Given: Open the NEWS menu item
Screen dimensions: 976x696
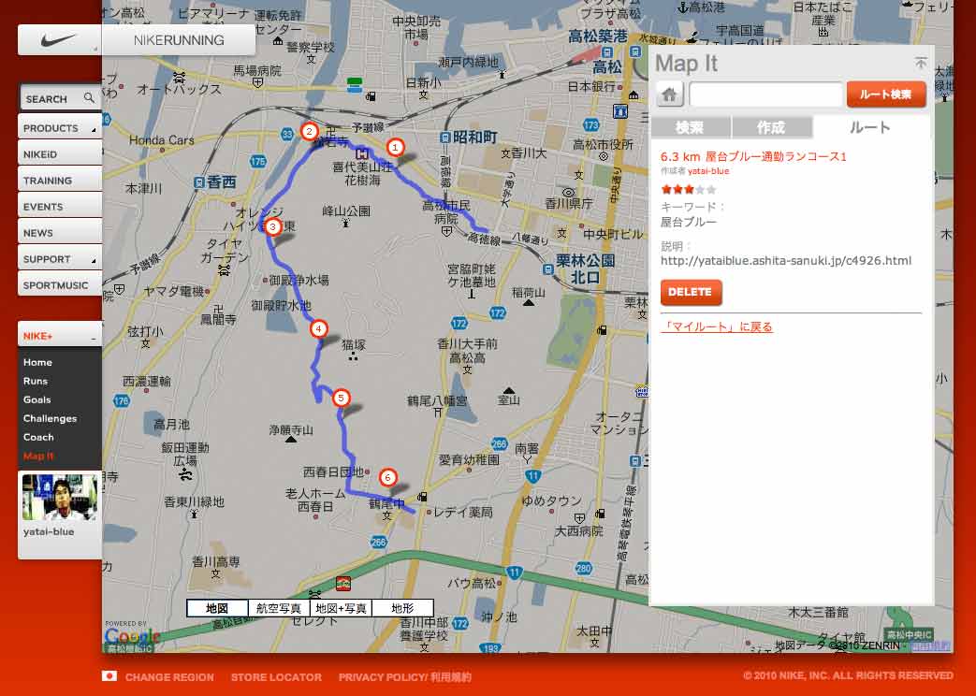Looking at the screenshot, I should [x=60, y=232].
